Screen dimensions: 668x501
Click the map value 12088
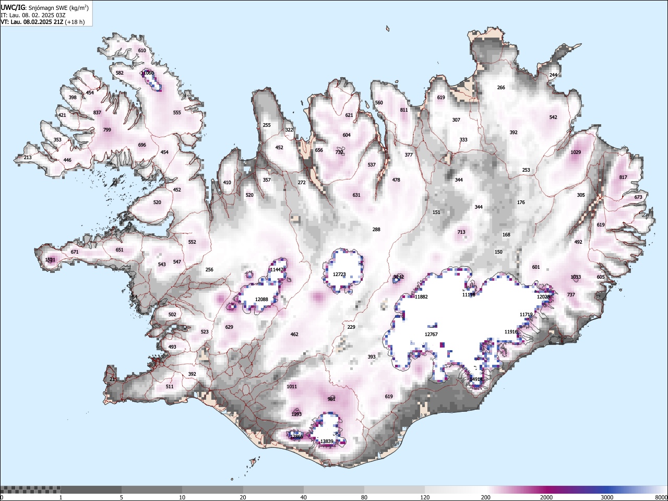(x=261, y=300)
